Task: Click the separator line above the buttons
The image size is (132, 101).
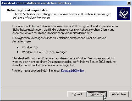Action: (x=66, y=88)
